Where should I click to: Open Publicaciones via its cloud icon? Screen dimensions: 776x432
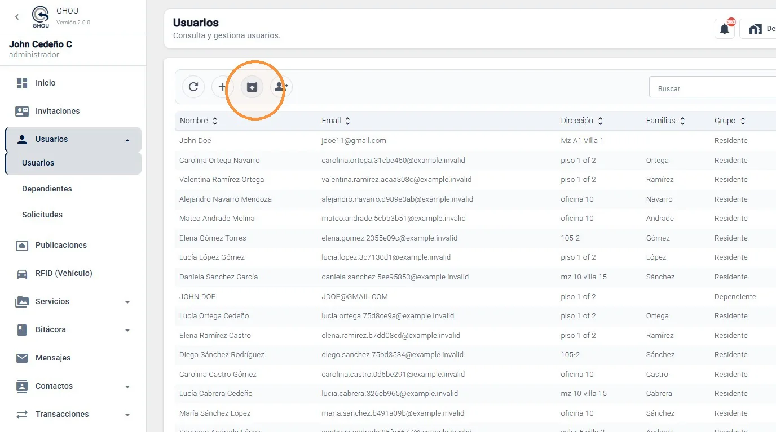(22, 245)
